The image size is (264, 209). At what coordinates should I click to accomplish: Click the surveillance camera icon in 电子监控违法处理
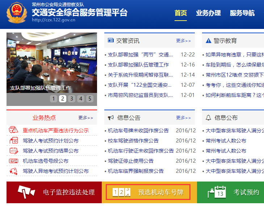coord(26,192)
